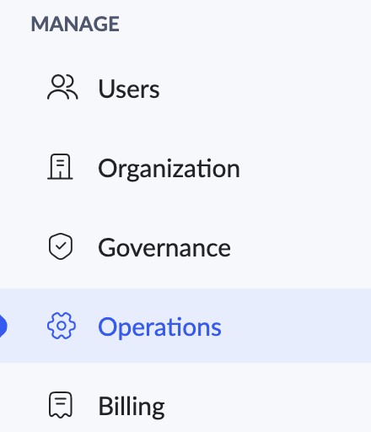The width and height of the screenshot is (371, 432).
Task: Click the MANAGE section header
Action: [75, 24]
